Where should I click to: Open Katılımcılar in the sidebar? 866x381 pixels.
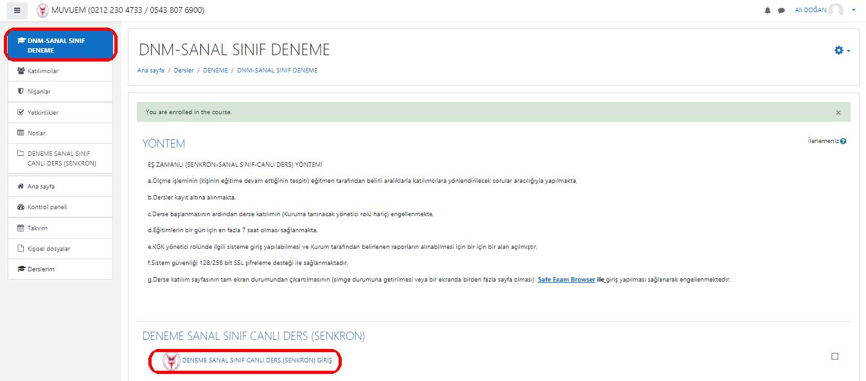[x=43, y=71]
